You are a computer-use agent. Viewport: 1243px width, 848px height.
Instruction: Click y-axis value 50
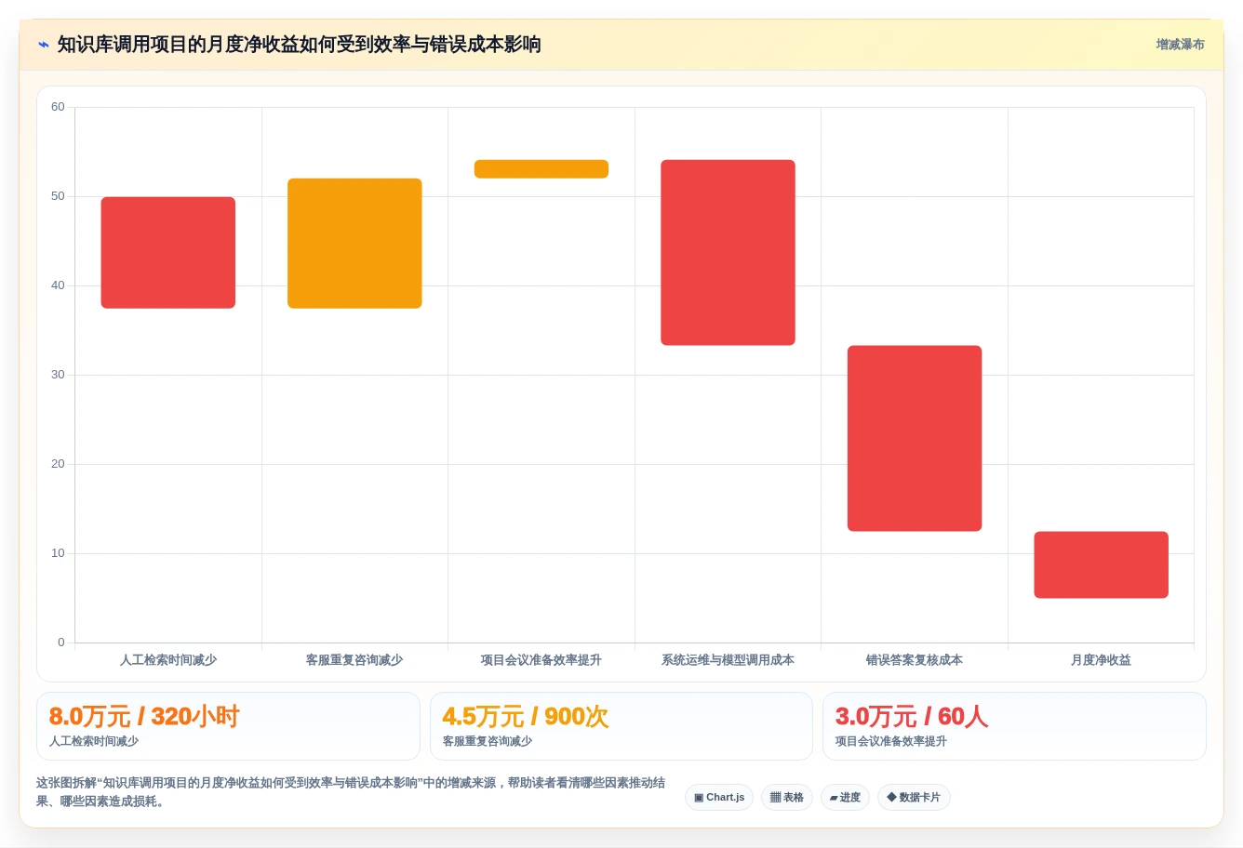[x=58, y=196]
